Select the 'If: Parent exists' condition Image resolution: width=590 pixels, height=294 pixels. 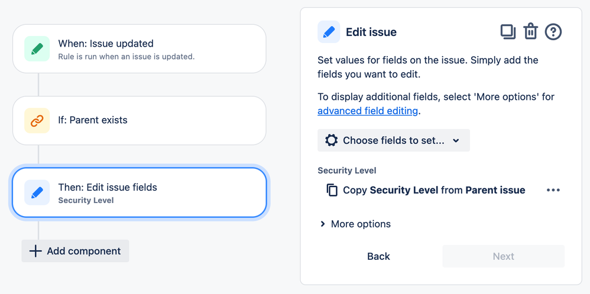(139, 120)
